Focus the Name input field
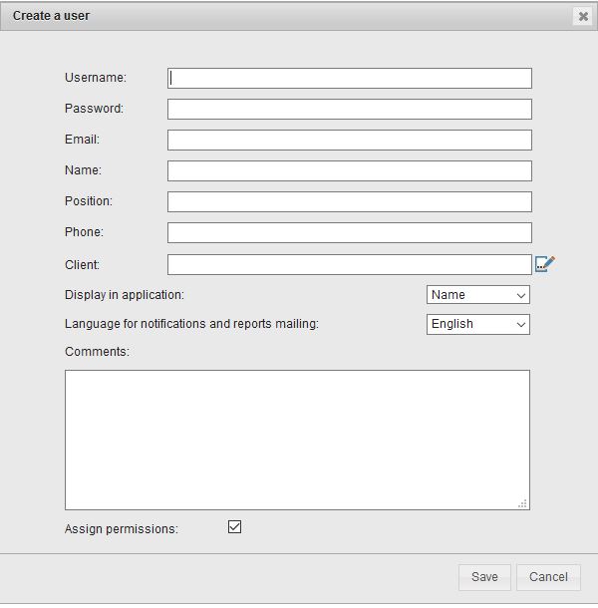This screenshot has height=608, width=598. 350,171
